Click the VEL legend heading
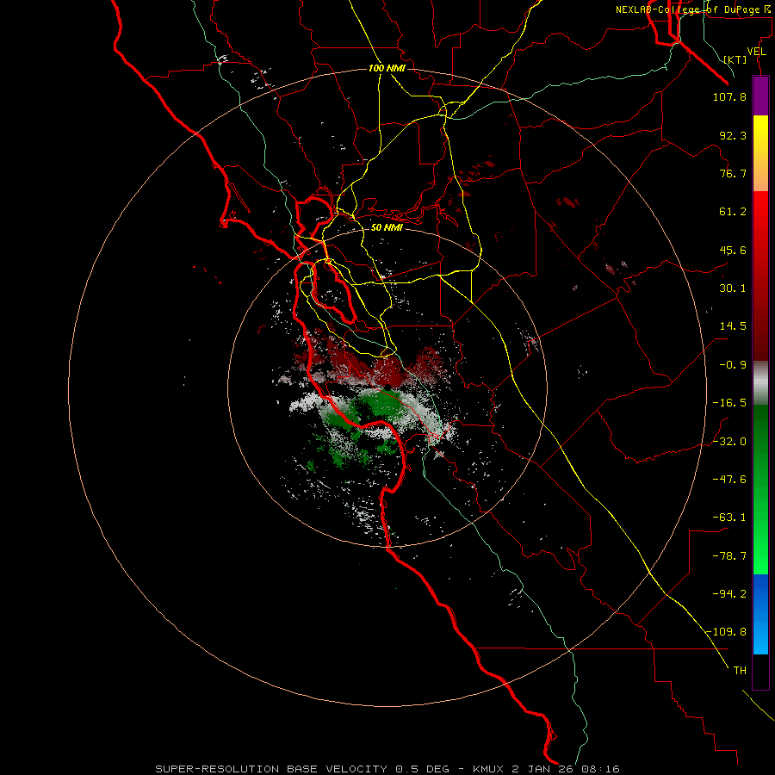 point(756,52)
